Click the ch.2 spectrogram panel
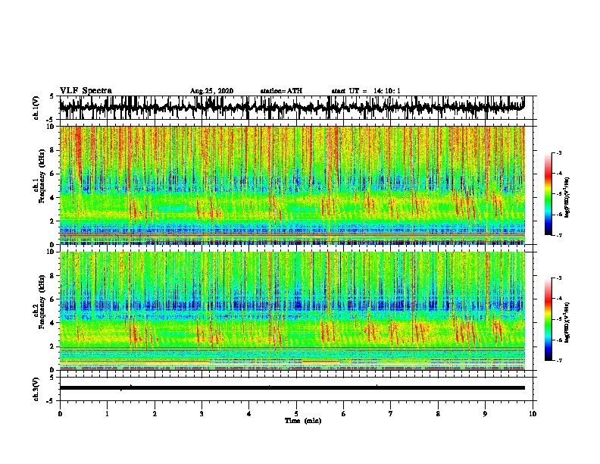This screenshot has height=464, width=600. [292, 311]
